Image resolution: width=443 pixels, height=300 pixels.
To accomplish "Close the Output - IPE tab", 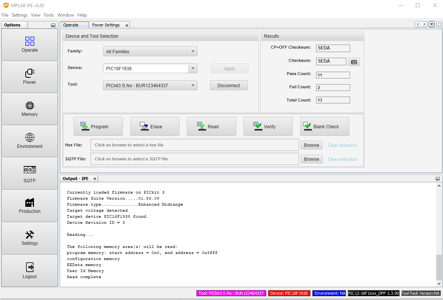I will click(x=95, y=178).
